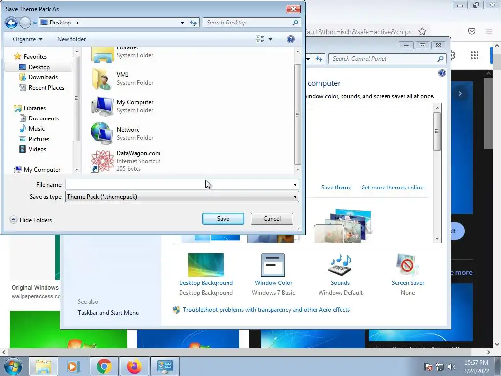Expand the Save as type dropdown
This screenshot has height=376, width=501.
295,197
